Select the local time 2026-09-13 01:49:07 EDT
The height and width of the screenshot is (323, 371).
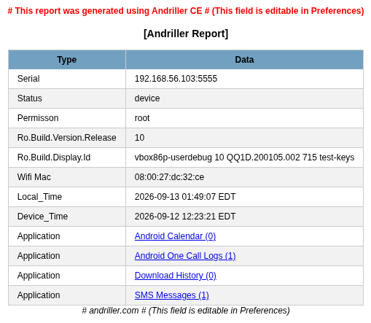point(185,197)
